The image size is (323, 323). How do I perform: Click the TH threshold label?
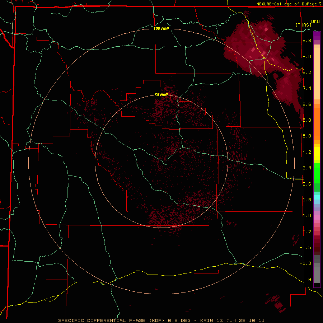308,280
